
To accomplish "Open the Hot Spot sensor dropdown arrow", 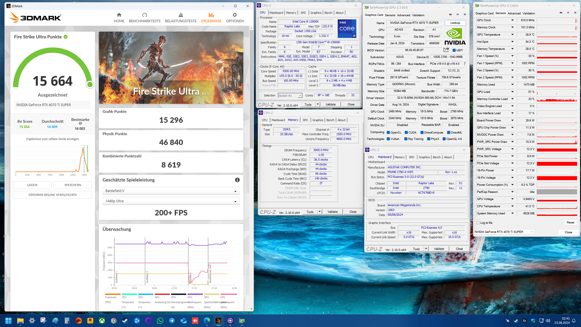I will click(x=512, y=42).
